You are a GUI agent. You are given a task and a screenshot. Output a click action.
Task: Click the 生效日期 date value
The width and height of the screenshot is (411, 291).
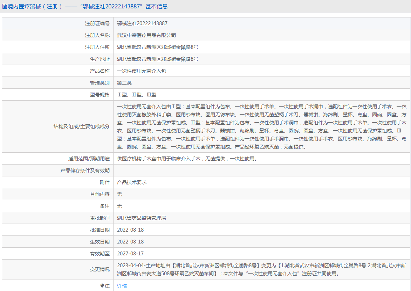pos(130,242)
